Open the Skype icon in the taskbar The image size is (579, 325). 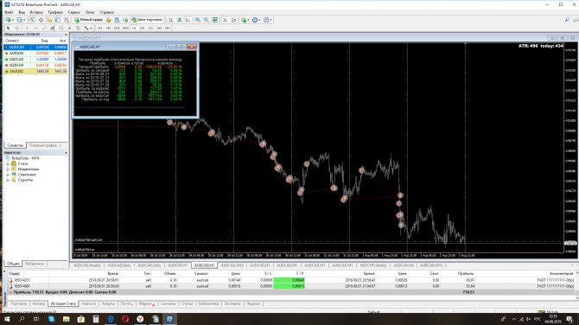tap(51, 319)
